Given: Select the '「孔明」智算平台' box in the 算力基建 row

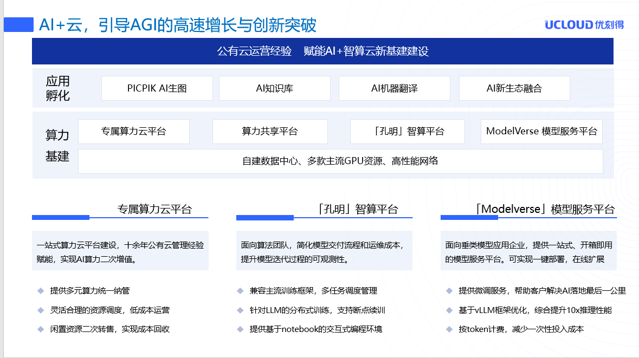Looking at the screenshot, I should (408, 132).
